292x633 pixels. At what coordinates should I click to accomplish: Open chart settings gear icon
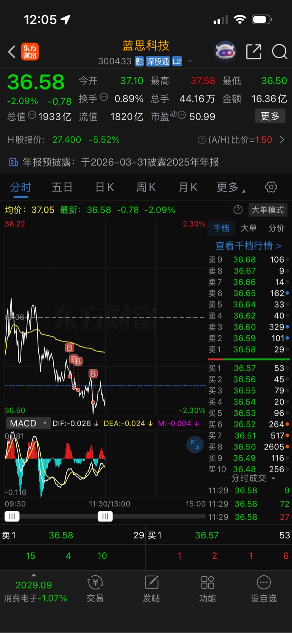pos(271,187)
